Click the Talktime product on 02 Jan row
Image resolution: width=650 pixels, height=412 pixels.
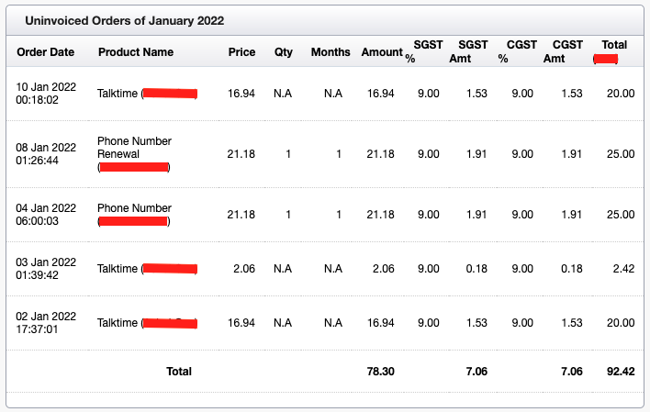pyautogui.click(x=118, y=323)
